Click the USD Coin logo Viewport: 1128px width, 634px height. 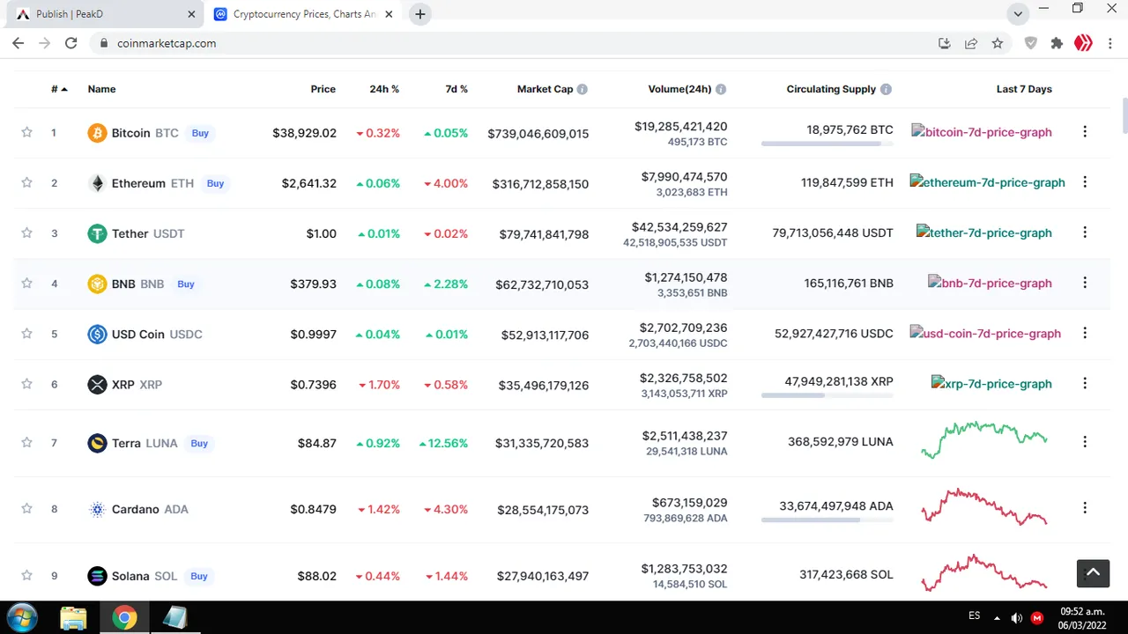point(97,334)
